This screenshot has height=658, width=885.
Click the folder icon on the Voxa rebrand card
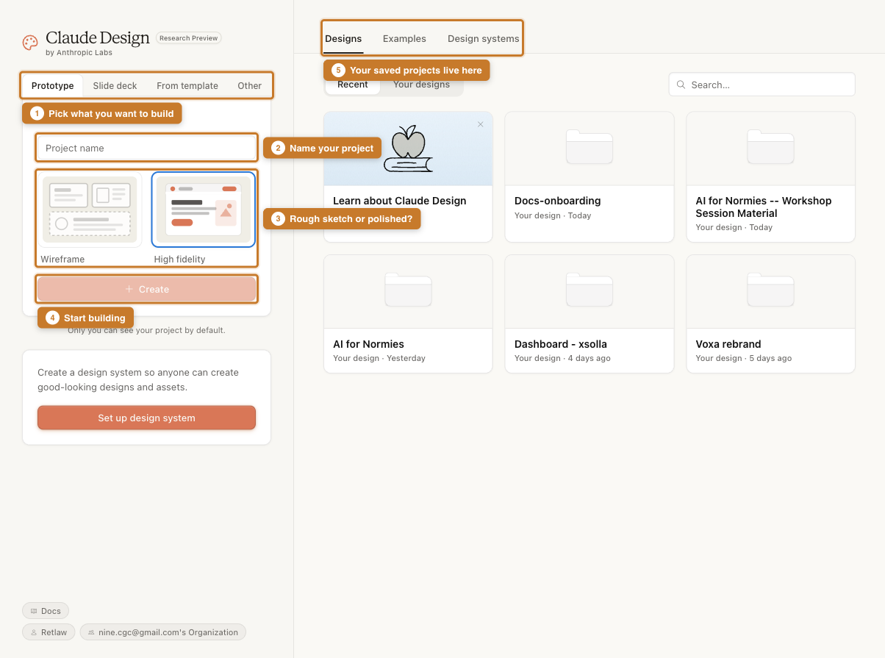[770, 290]
